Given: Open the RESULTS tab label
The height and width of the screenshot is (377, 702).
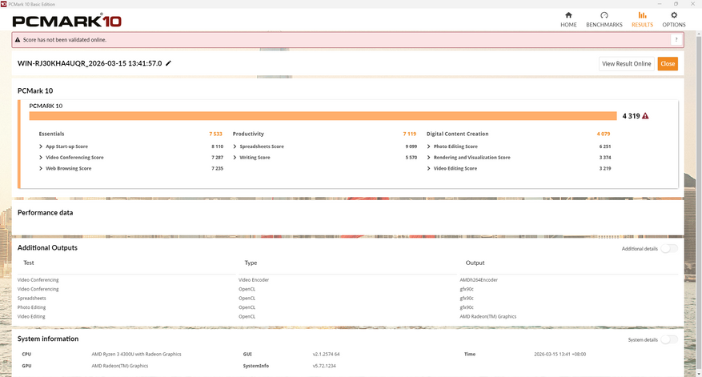Looking at the screenshot, I should click(642, 25).
